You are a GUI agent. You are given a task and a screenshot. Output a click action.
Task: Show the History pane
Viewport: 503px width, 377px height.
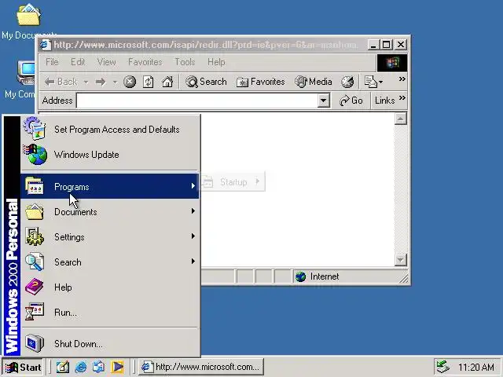(347, 82)
